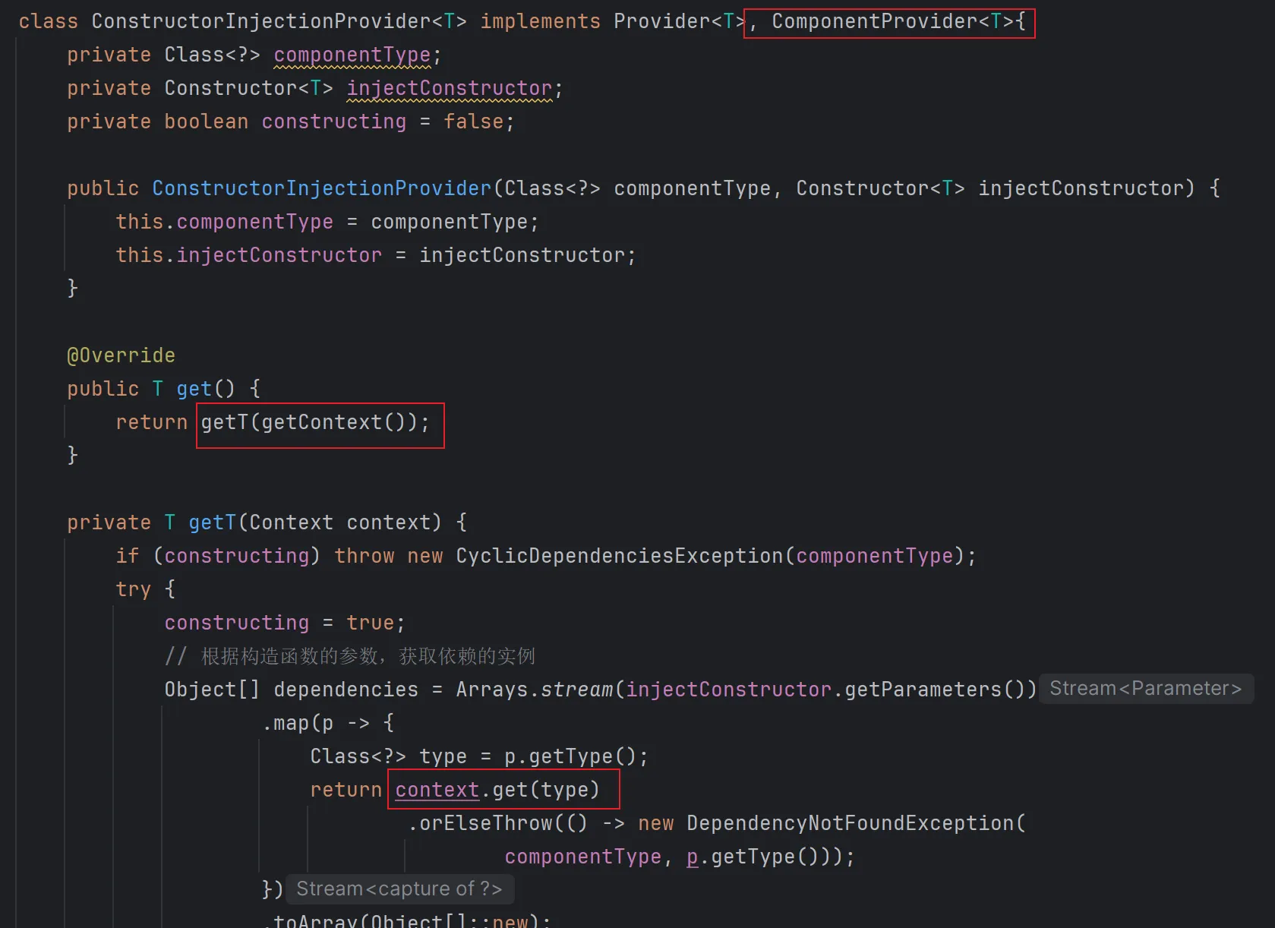Click the false value of constructing field
The width and height of the screenshot is (1275, 928).
[473, 122]
